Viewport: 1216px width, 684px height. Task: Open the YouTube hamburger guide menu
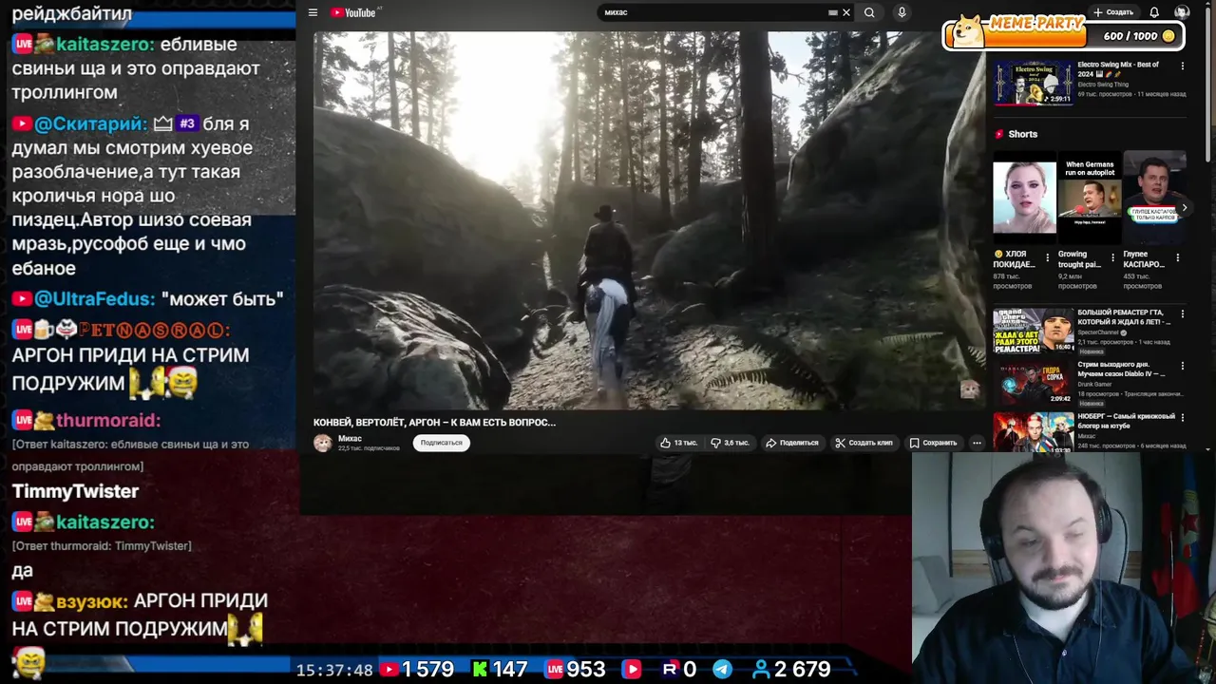tap(313, 12)
